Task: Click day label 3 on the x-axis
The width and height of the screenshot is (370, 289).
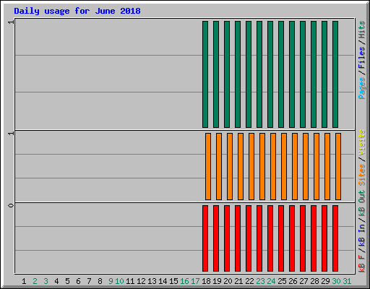Action: [x=46, y=281]
